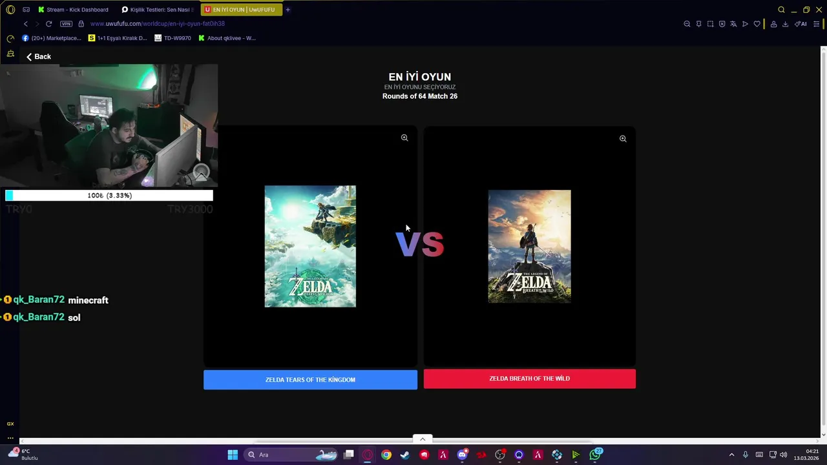The width and height of the screenshot is (827, 465).
Task: Open the ad blocker shield icon
Action: pos(722,24)
